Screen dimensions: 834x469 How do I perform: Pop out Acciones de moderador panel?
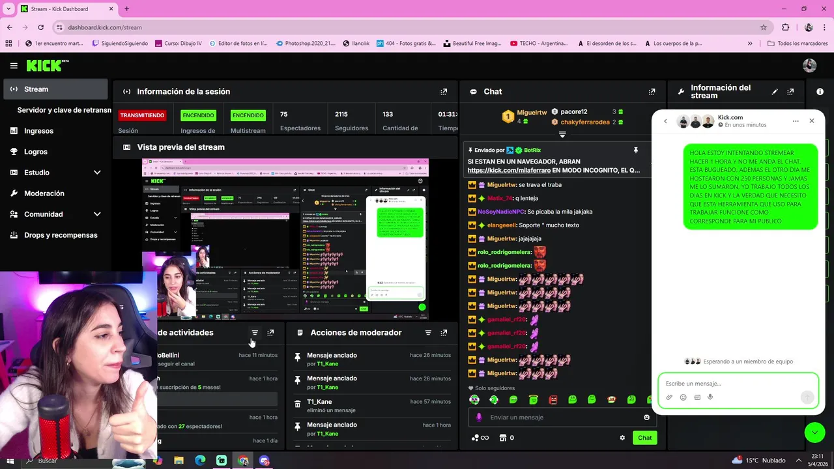tap(444, 333)
